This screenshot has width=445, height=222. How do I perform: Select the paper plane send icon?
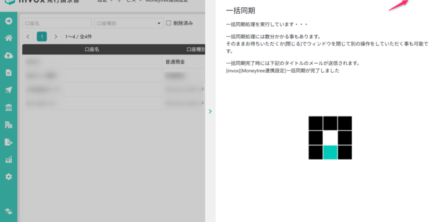pos(9,90)
